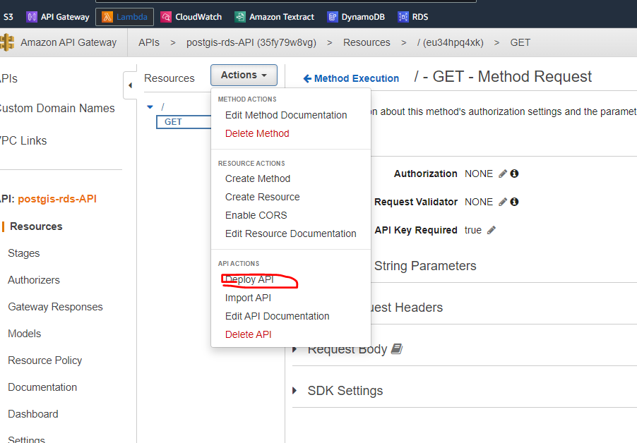Open VPC Links in sidebar
This screenshot has width=637, height=443.
[23, 141]
